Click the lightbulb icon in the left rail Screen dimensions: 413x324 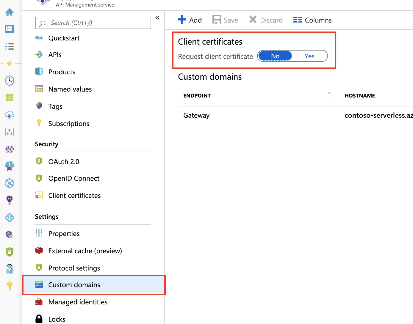coord(10,200)
